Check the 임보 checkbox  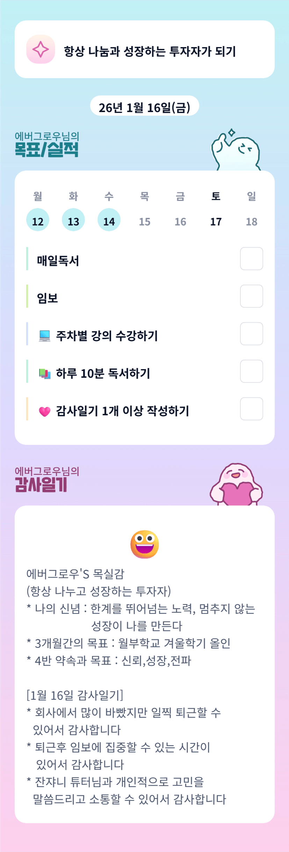(251, 296)
